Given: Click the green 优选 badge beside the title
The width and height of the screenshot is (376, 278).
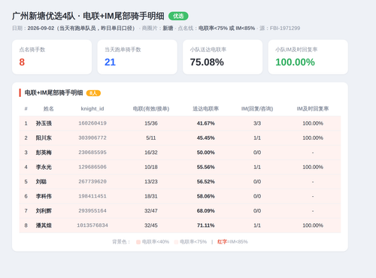Looking at the screenshot, I should [178, 16].
